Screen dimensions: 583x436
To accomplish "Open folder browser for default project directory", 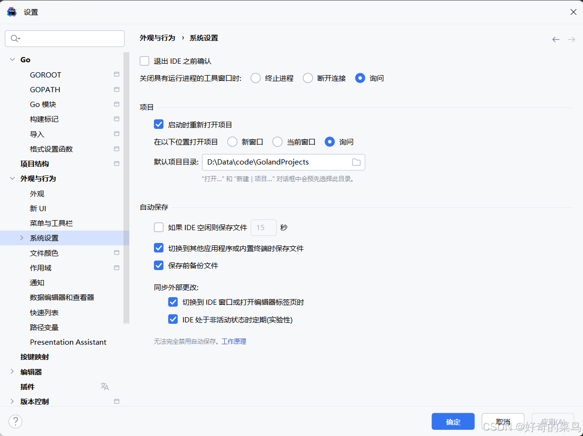I will point(356,162).
